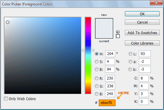Open Color Libraries
This screenshot has width=164, height=110.
(x=142, y=43)
